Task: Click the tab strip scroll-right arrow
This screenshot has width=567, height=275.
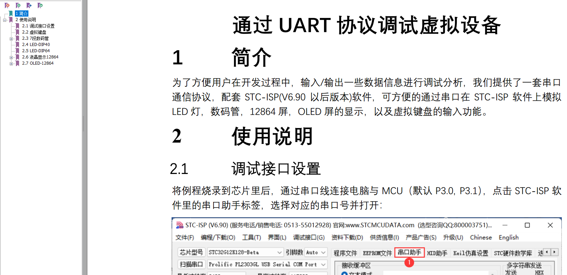Action: pyautogui.click(x=555, y=252)
